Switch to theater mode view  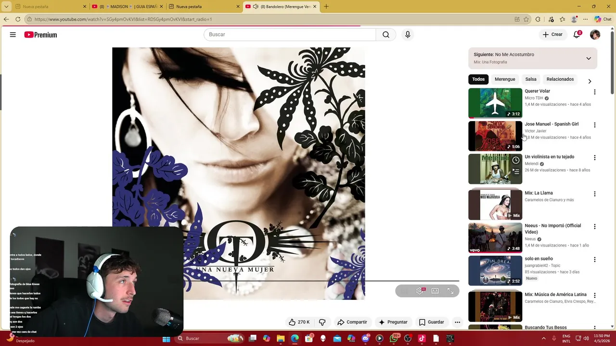435,291
